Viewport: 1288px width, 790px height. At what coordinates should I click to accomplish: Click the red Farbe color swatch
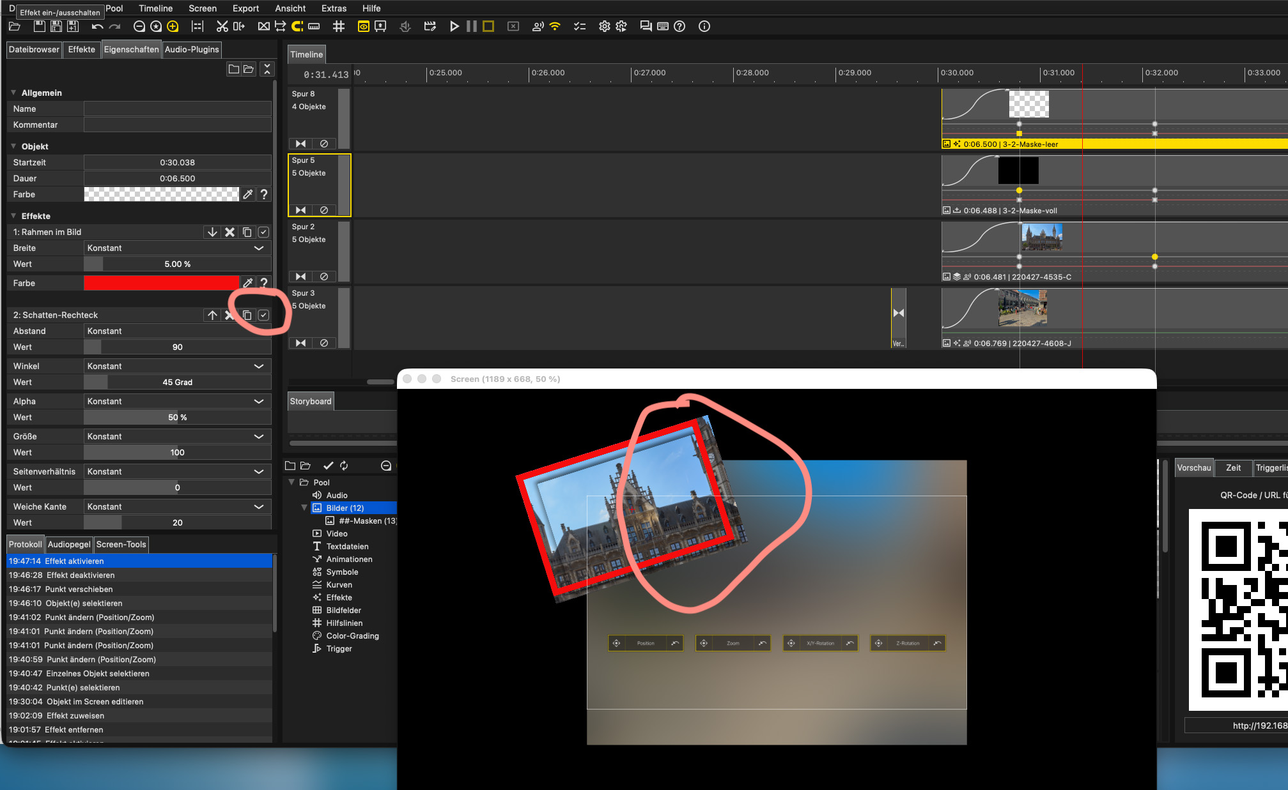pyautogui.click(x=161, y=283)
